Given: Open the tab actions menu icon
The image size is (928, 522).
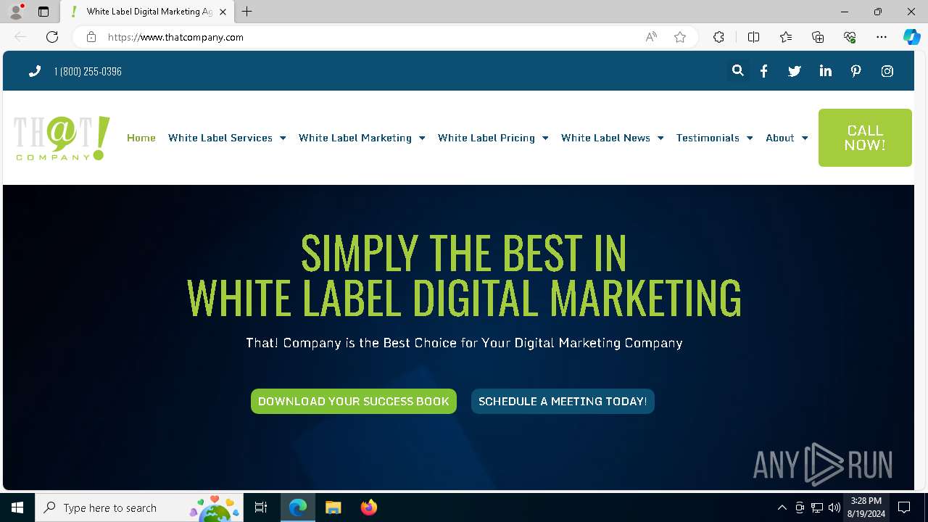Looking at the screenshot, I should pos(43,12).
